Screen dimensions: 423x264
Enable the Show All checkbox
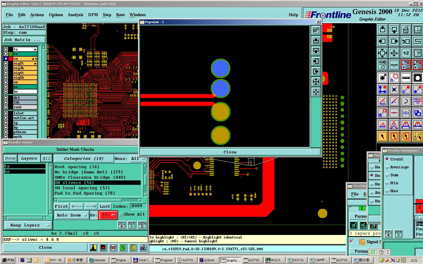[x=121, y=214]
